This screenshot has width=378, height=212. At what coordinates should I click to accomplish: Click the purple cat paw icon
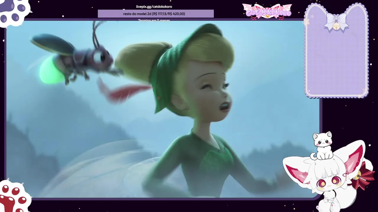coord(14,12)
